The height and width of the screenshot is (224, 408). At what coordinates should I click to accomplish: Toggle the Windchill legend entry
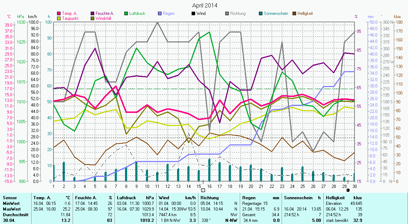point(103,18)
